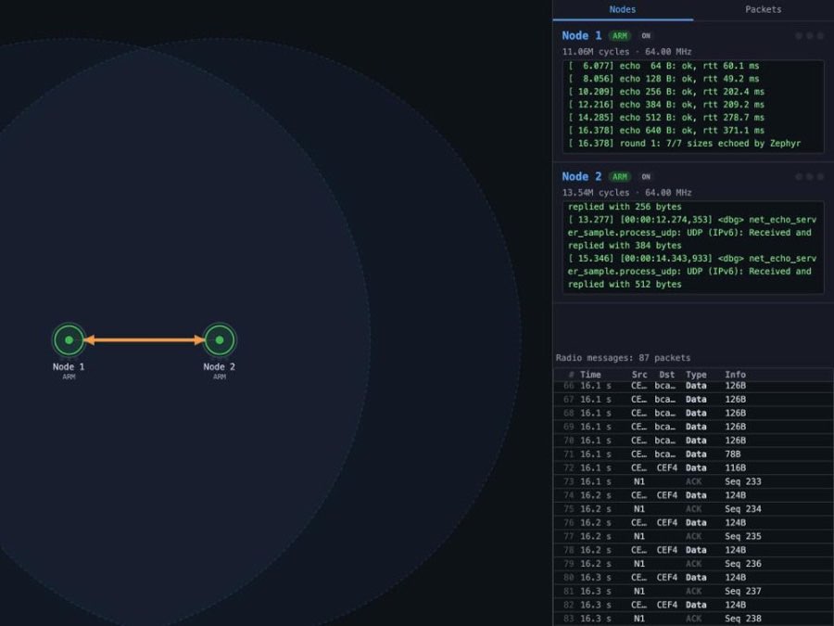Click the ARM badge next to Node 1
This screenshot has width=834, height=626.
click(x=620, y=35)
